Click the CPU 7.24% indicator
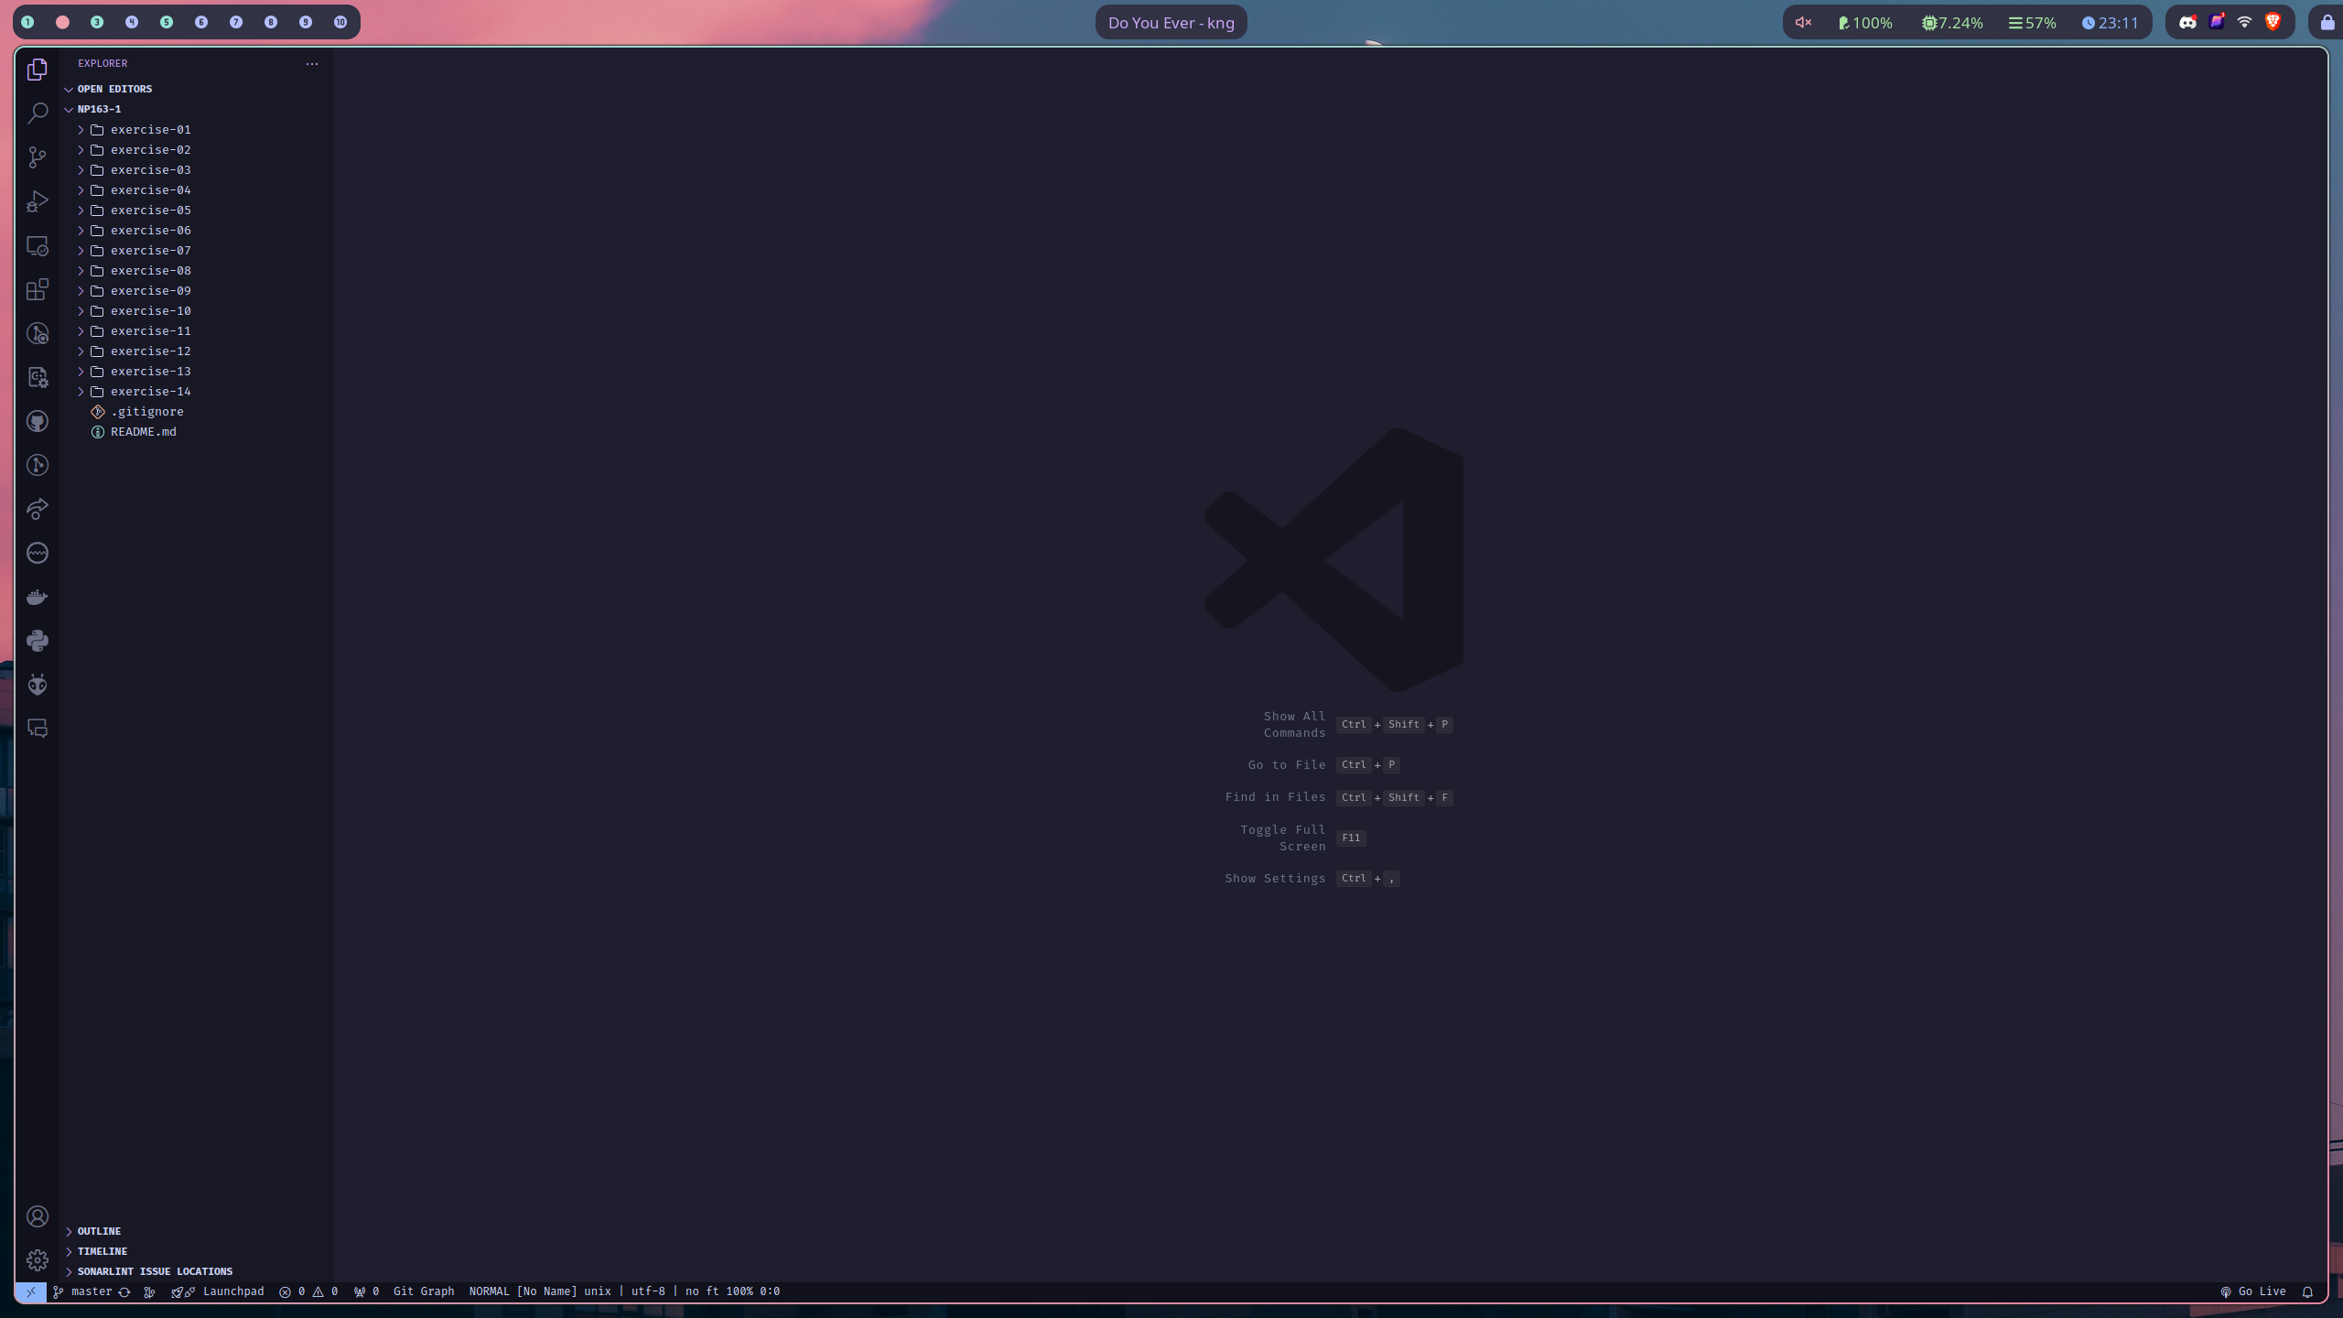2343x1318 pixels. point(1952,22)
